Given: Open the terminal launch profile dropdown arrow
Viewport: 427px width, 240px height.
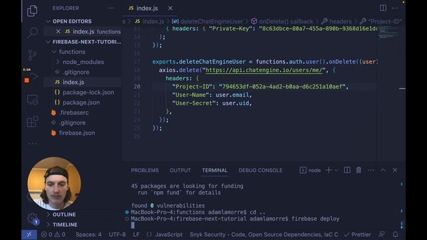Looking at the screenshot, I should (x=336, y=171).
